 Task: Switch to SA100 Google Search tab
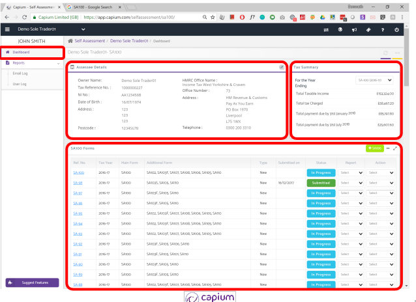pyautogui.click(x=93, y=7)
